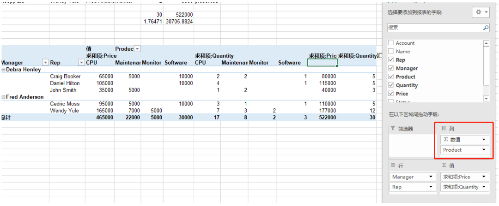Uncheck the Price field checkbox
This screenshot has height=206, width=499.
[390, 94]
